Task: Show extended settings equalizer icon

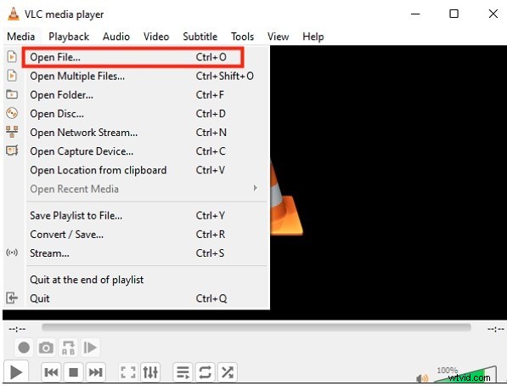Action: coord(150,372)
